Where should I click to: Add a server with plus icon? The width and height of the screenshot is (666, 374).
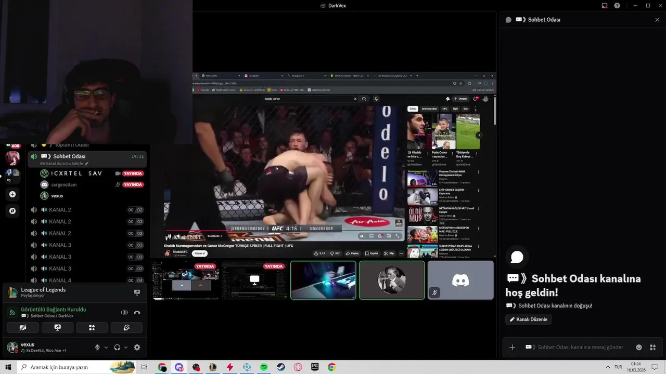12,194
